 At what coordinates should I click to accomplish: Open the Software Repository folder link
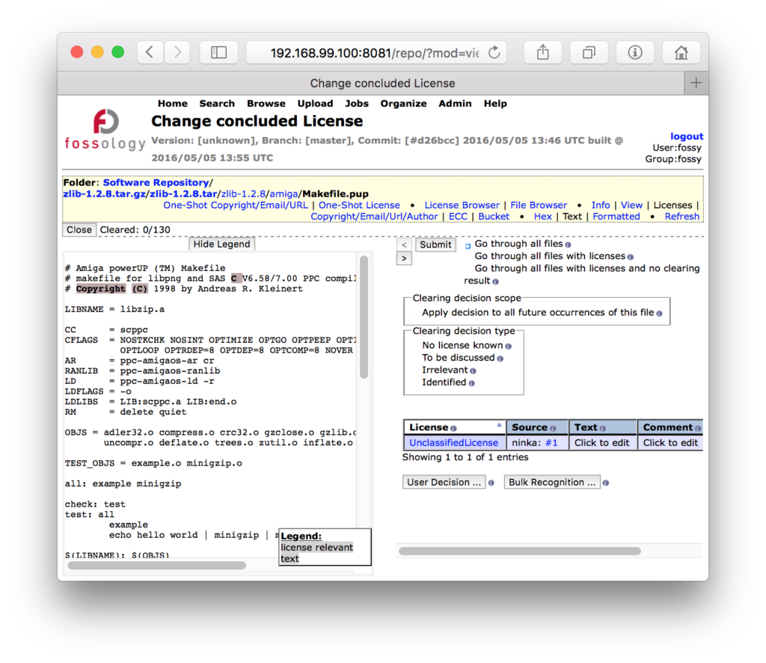(x=156, y=183)
